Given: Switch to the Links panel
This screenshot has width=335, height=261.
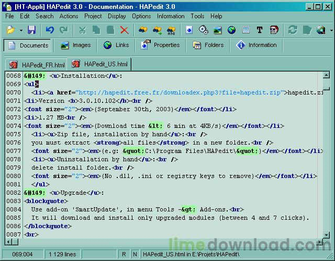Looking at the screenshot, I should [116, 45].
